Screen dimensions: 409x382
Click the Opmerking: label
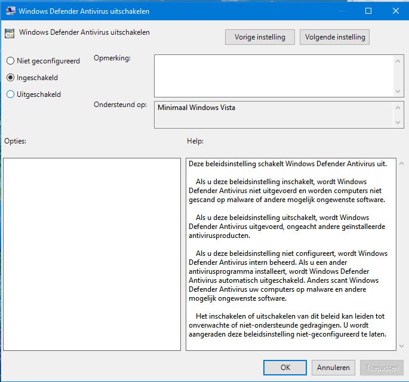pos(112,58)
